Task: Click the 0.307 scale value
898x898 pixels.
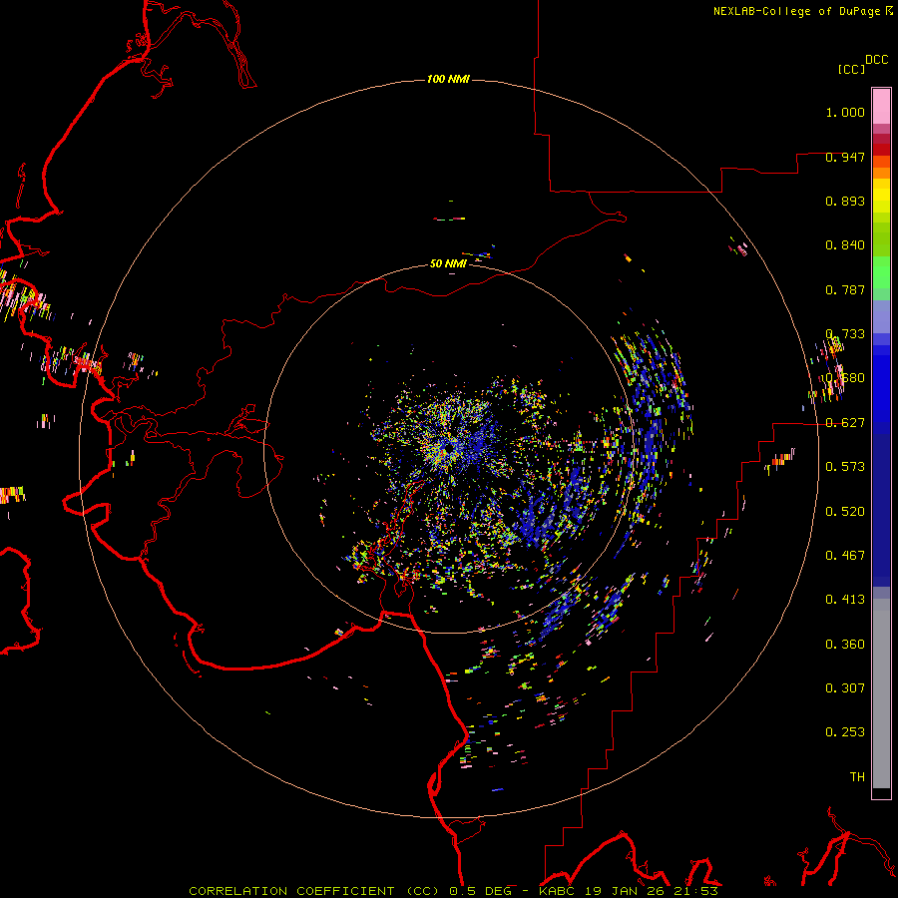Action: (845, 688)
